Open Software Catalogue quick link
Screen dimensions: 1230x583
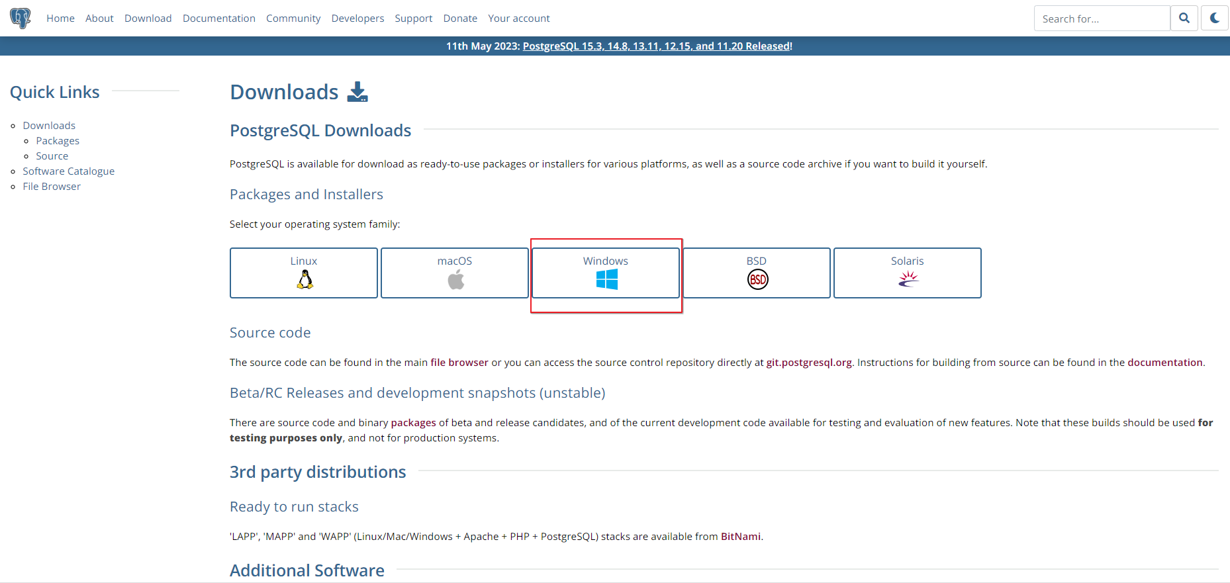pyautogui.click(x=69, y=171)
